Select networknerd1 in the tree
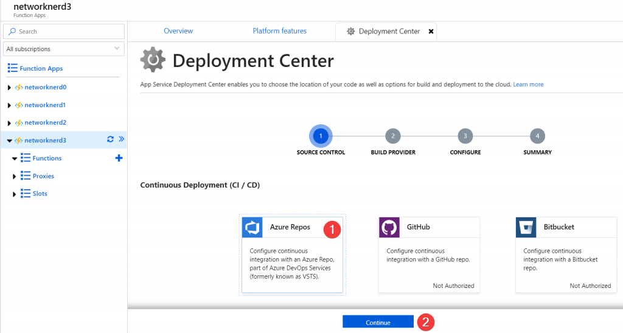The height and width of the screenshot is (333, 623). (45, 105)
